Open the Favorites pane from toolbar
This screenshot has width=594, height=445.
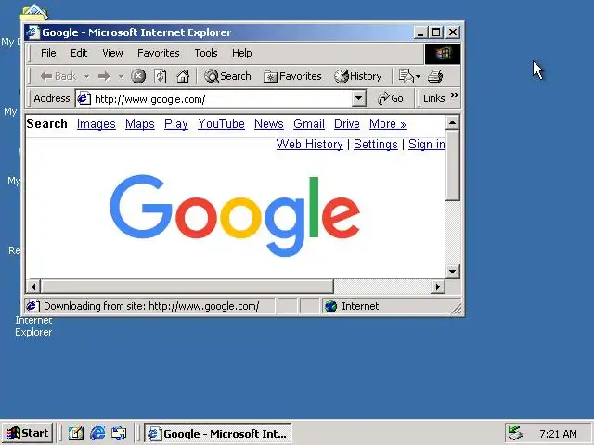click(x=292, y=76)
